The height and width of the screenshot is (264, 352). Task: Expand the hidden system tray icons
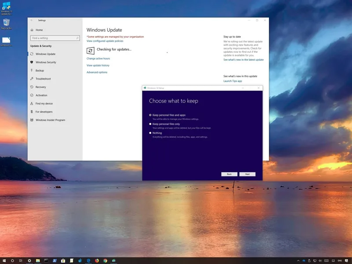pyautogui.click(x=298, y=260)
